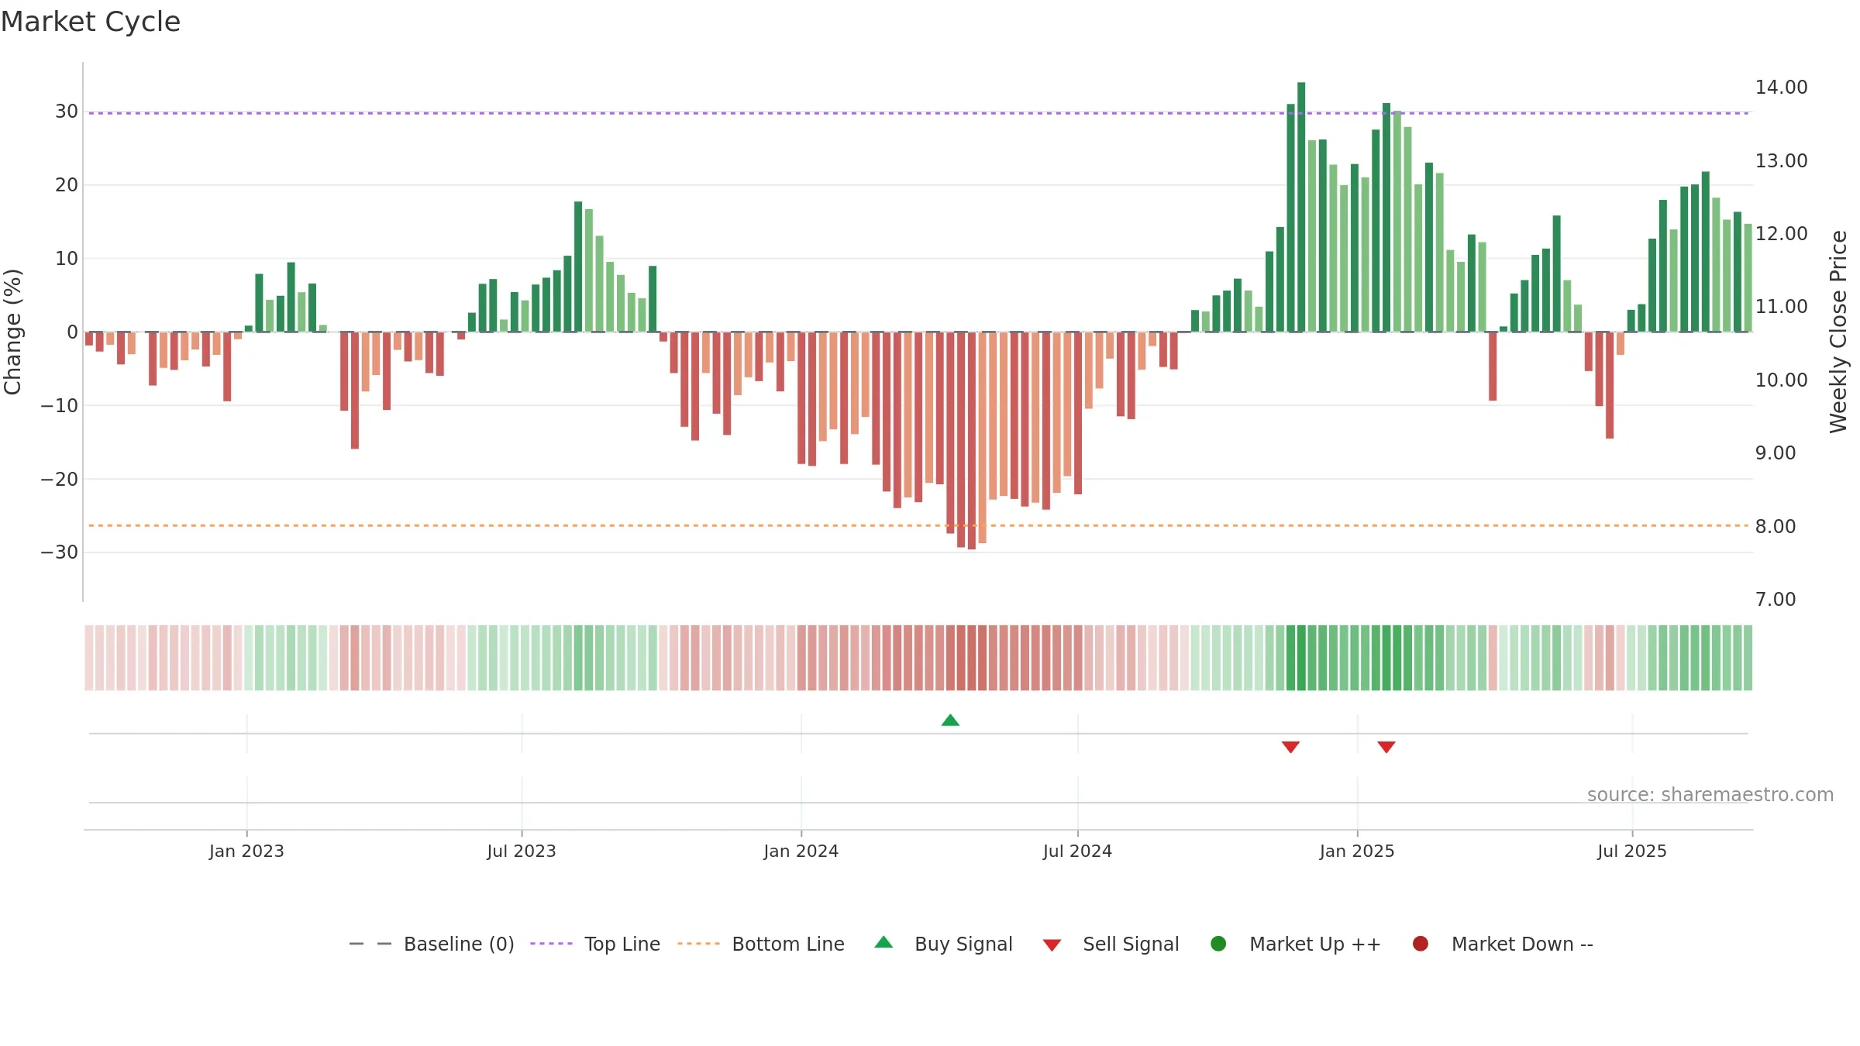Click the Jul 2025 axis label
The height and width of the screenshot is (1046, 1860).
coord(1632,852)
